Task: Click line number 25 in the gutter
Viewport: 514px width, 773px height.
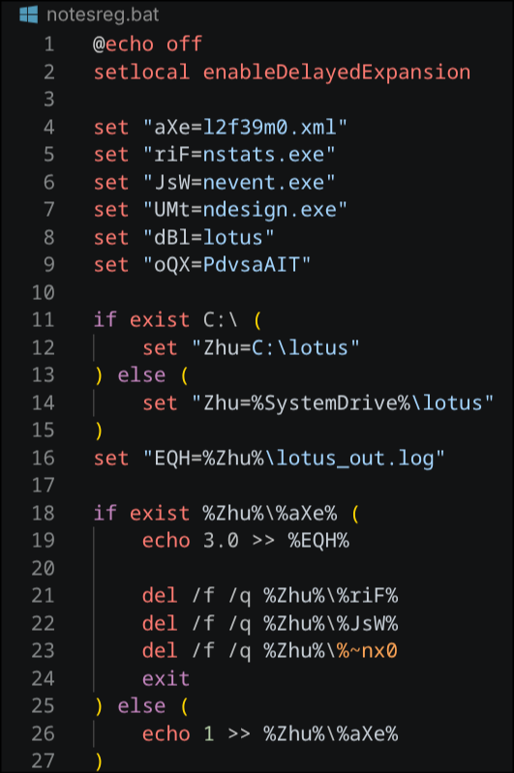Action: point(43,706)
